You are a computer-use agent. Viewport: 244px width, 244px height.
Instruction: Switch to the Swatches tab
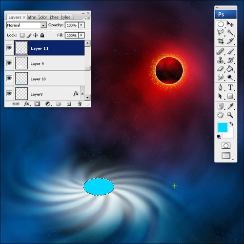pos(54,17)
